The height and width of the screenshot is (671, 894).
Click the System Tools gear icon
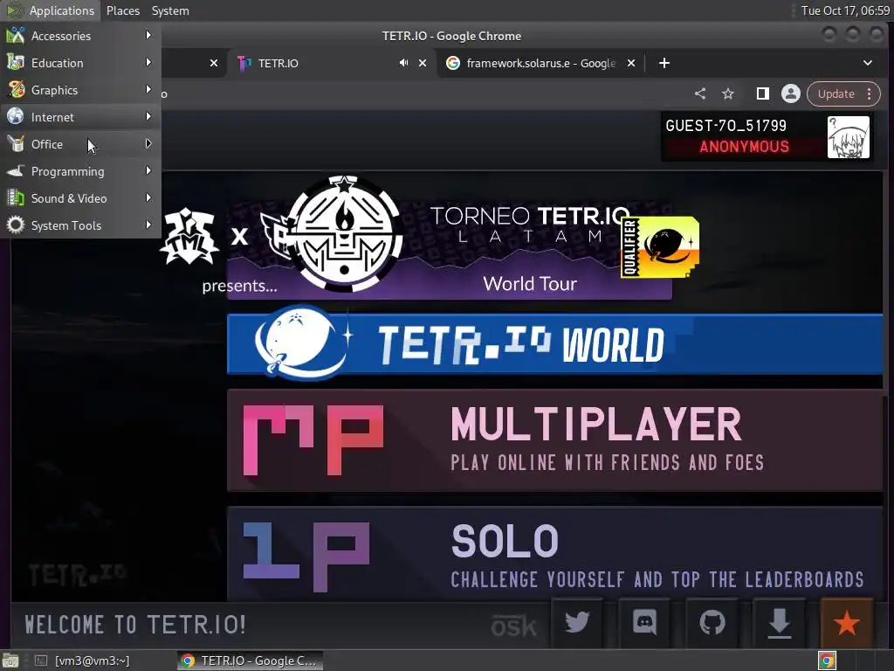[16, 225]
